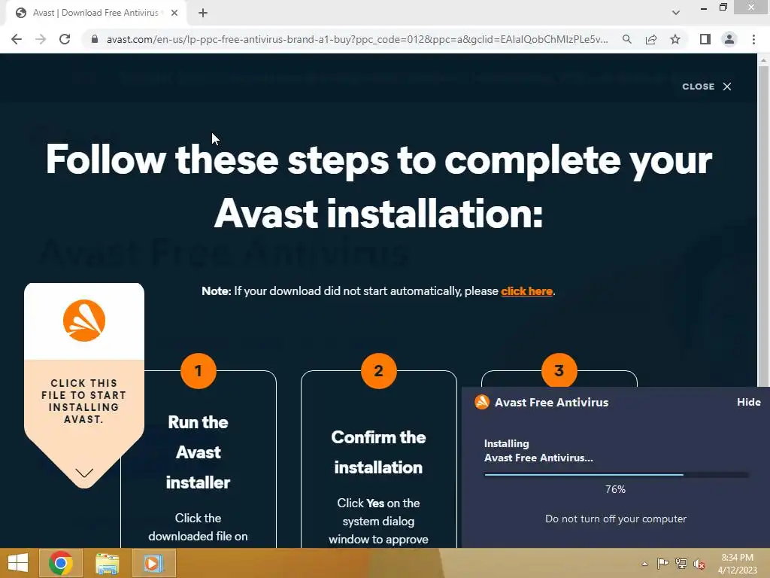Click the down chevron on the Avast file pointer
770x578 pixels.
84,473
